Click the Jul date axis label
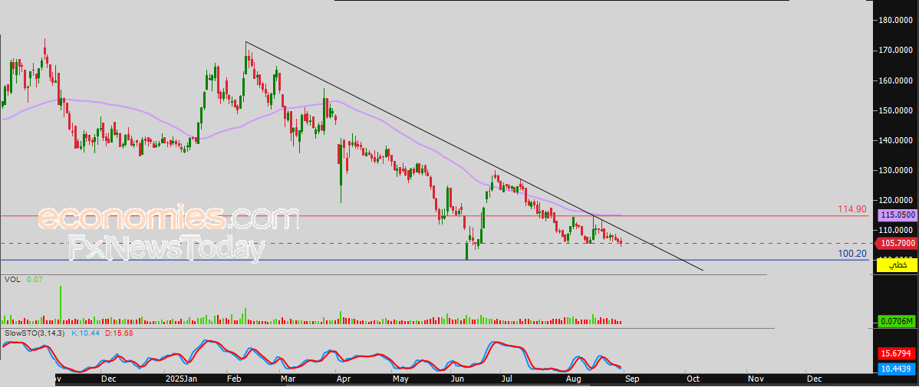 point(509,379)
